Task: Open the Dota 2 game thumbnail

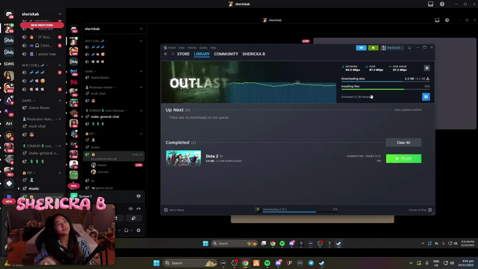Action: tap(183, 158)
